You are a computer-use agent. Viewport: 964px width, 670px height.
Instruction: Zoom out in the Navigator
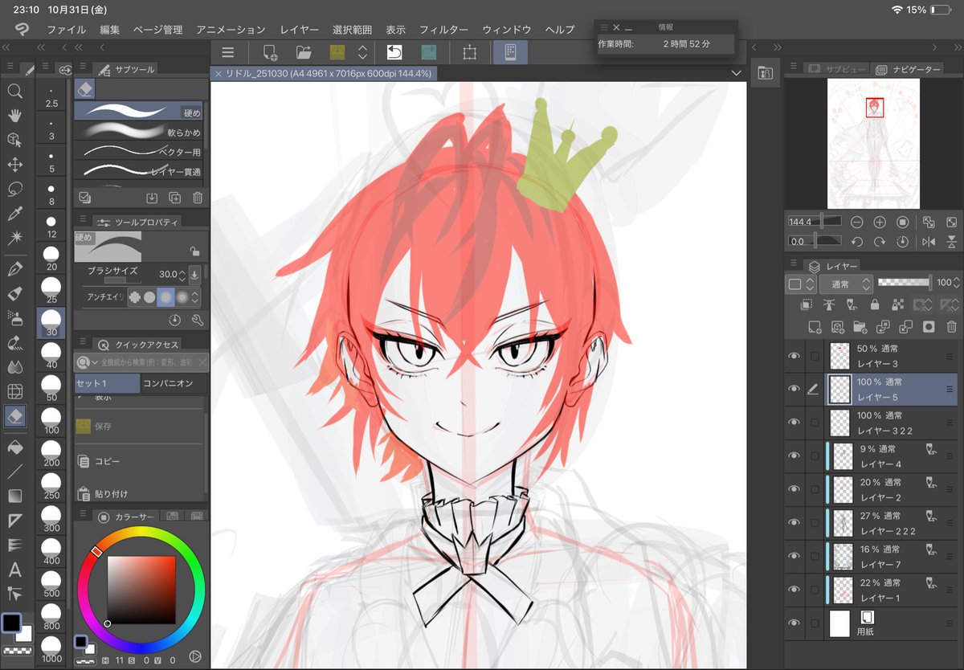[857, 222]
